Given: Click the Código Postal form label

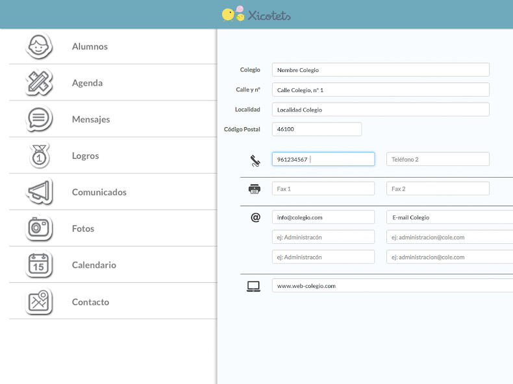Looking at the screenshot, I should 242,130.
